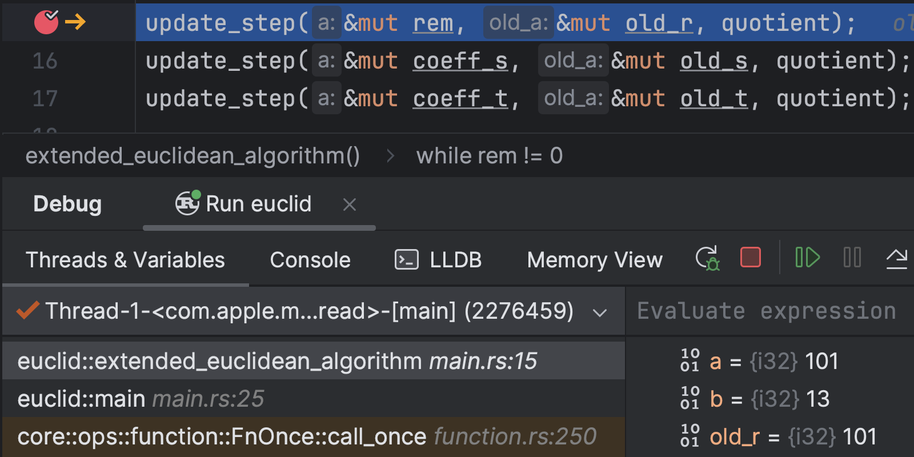Close the Run euclid tab
The image size is (914, 457).
click(350, 205)
